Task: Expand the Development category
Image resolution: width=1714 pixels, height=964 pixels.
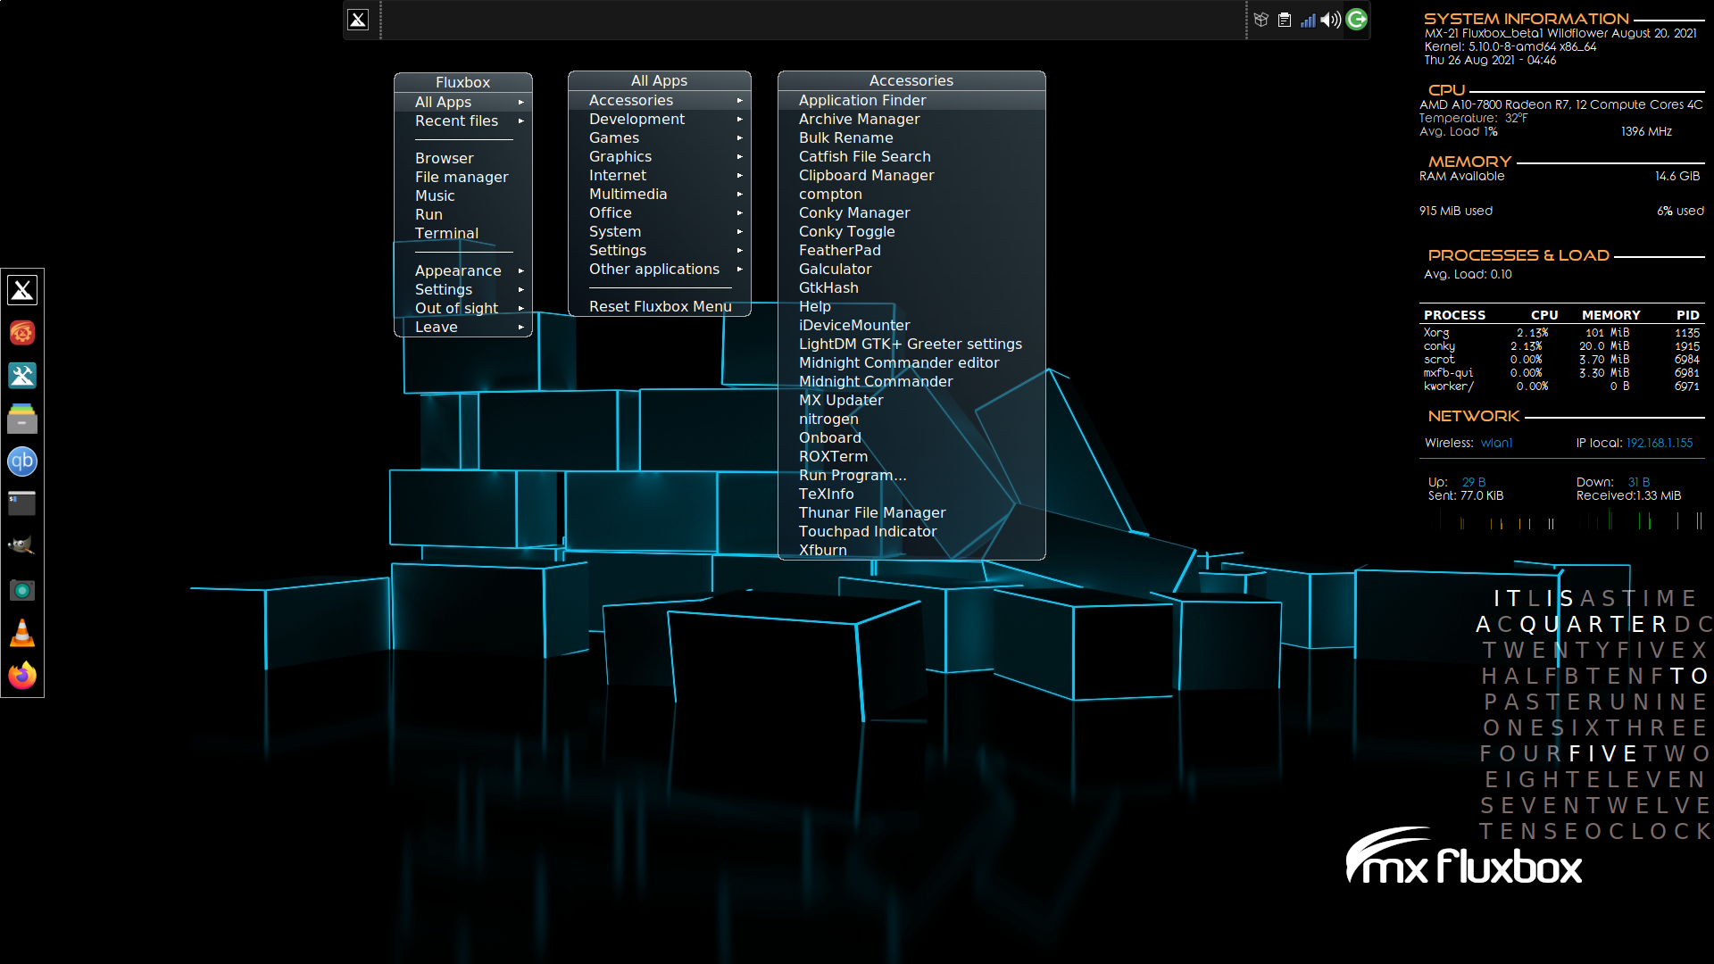Action: (x=659, y=120)
